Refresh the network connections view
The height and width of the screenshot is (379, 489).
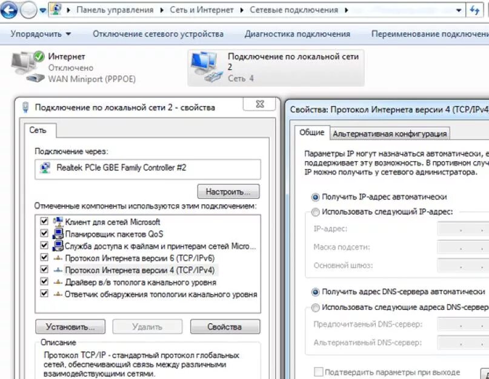[474, 10]
